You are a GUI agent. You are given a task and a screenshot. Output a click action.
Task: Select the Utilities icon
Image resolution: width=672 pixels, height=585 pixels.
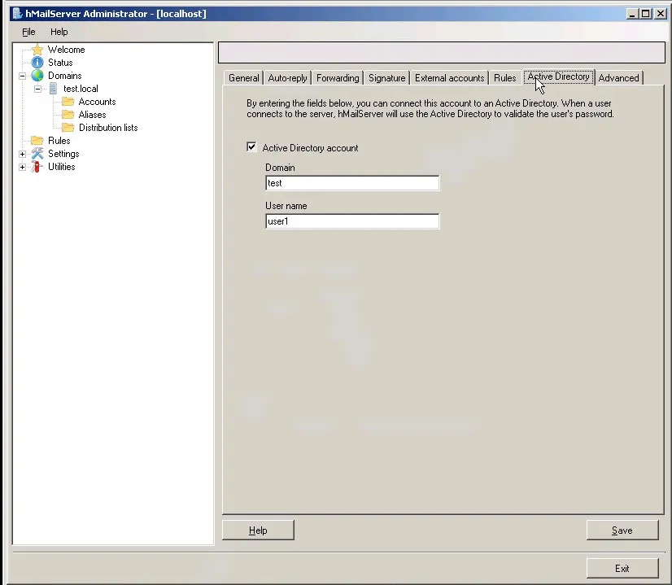point(36,166)
